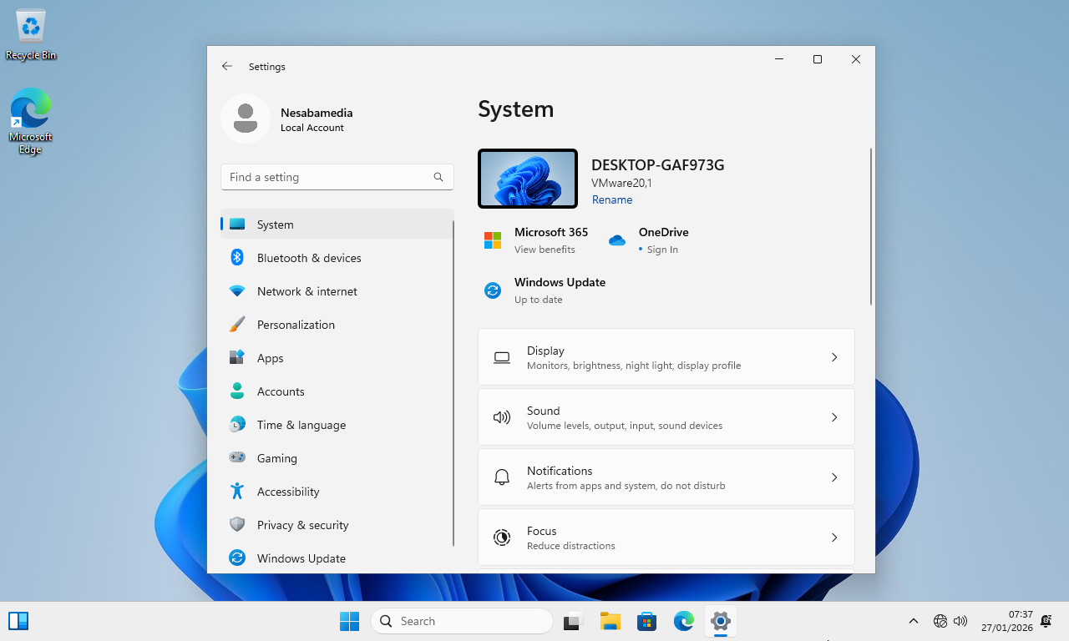Image resolution: width=1069 pixels, height=641 pixels.
Task: Open Time & language section
Action: point(301,425)
